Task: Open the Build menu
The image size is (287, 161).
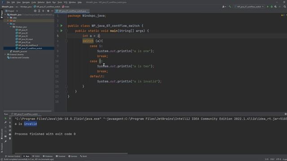Action: pyautogui.click(x=48, y=2)
